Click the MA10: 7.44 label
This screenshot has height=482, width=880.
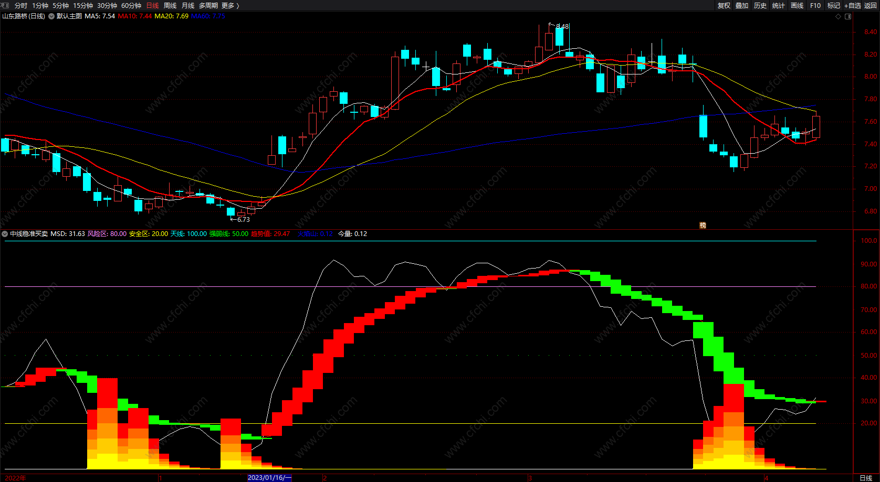(x=135, y=16)
